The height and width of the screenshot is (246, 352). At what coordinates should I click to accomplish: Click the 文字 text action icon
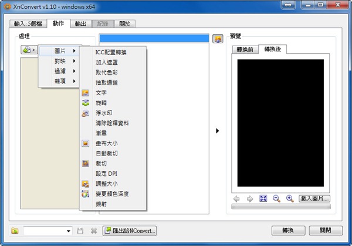pos(85,93)
